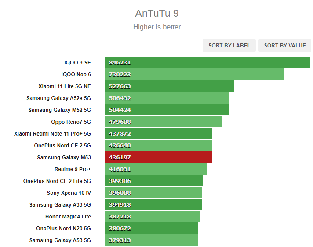Screen dimensions: 313x247
Task: Click the score value 387218
Action: [x=120, y=217]
